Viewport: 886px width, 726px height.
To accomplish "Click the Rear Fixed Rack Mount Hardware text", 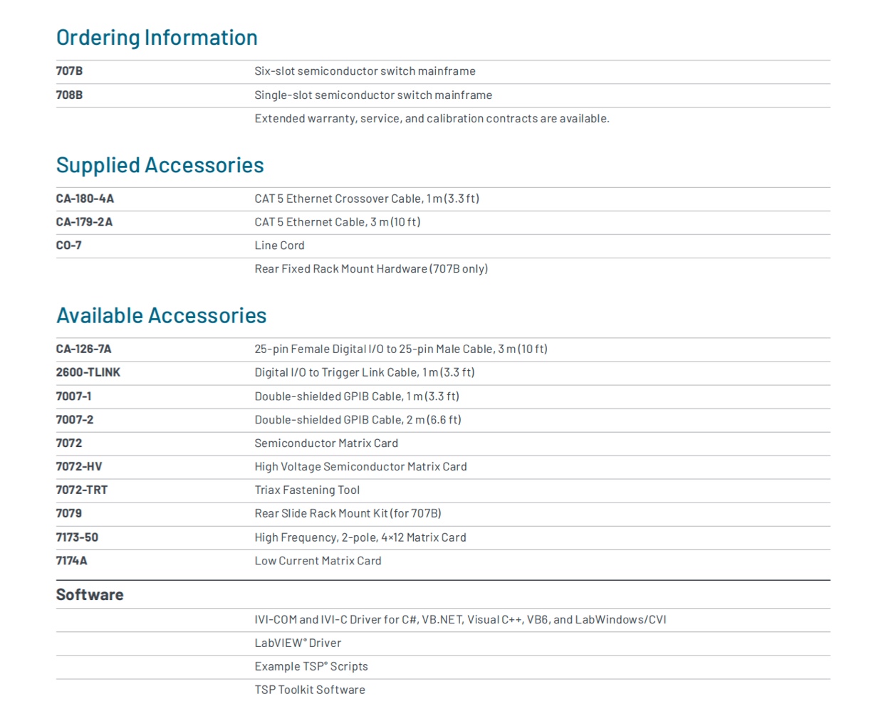I will point(370,269).
